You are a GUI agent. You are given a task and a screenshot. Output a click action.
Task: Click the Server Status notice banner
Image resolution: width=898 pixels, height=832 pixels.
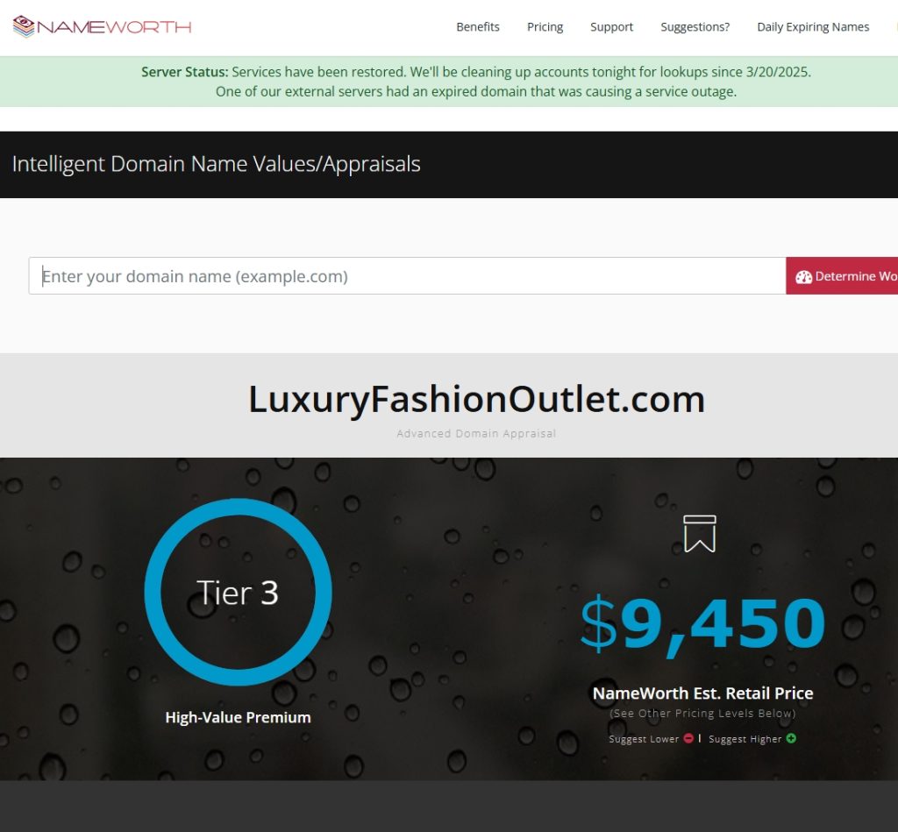tap(475, 82)
